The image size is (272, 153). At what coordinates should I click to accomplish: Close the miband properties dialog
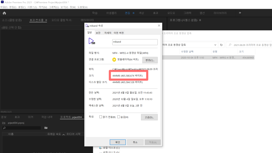[159, 26]
